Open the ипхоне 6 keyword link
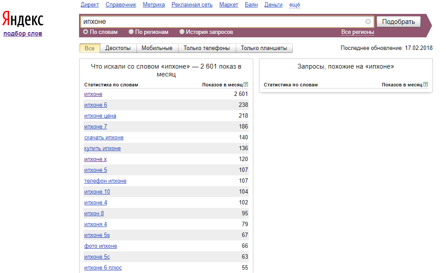This screenshot has height=273, width=446. click(96, 105)
